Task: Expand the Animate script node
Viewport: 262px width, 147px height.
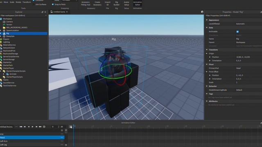Action: pyautogui.click(x=4, y=74)
